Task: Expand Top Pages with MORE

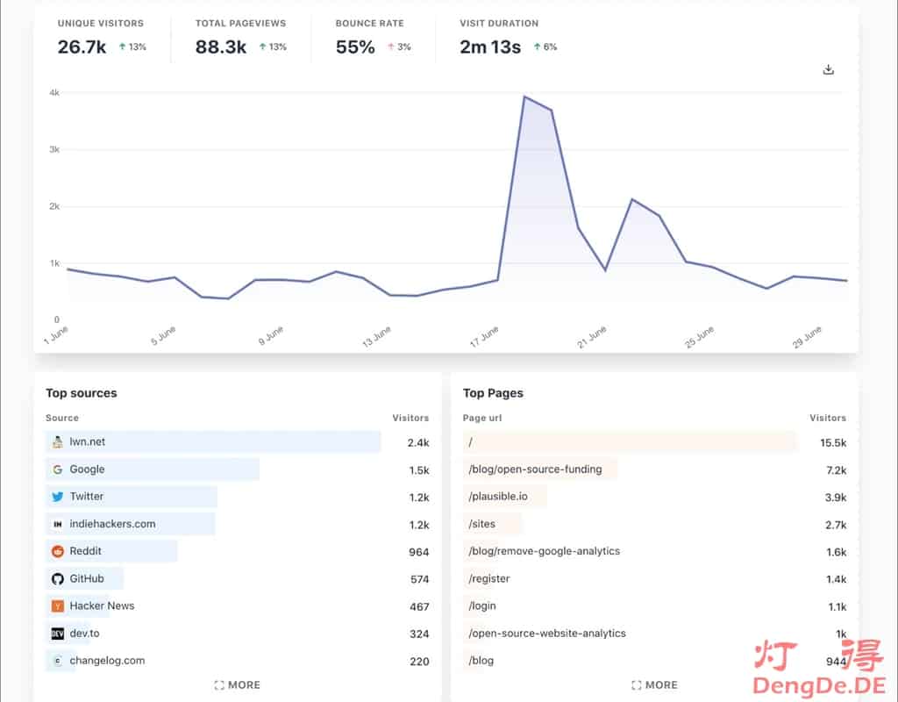Action: [654, 685]
